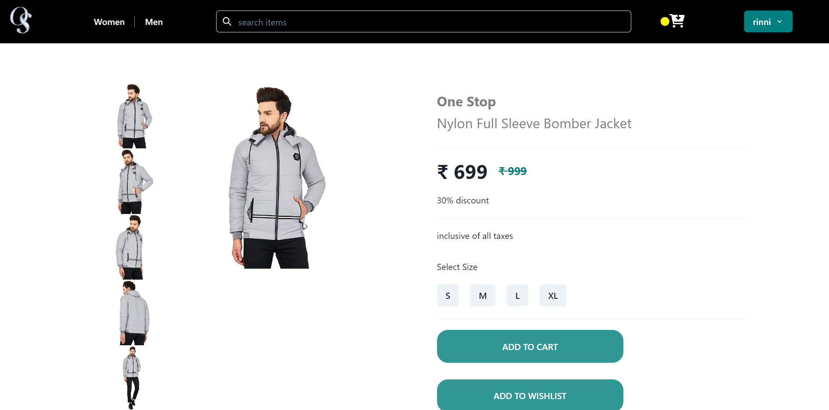
Task: Select size L from size options
Action: (x=517, y=295)
